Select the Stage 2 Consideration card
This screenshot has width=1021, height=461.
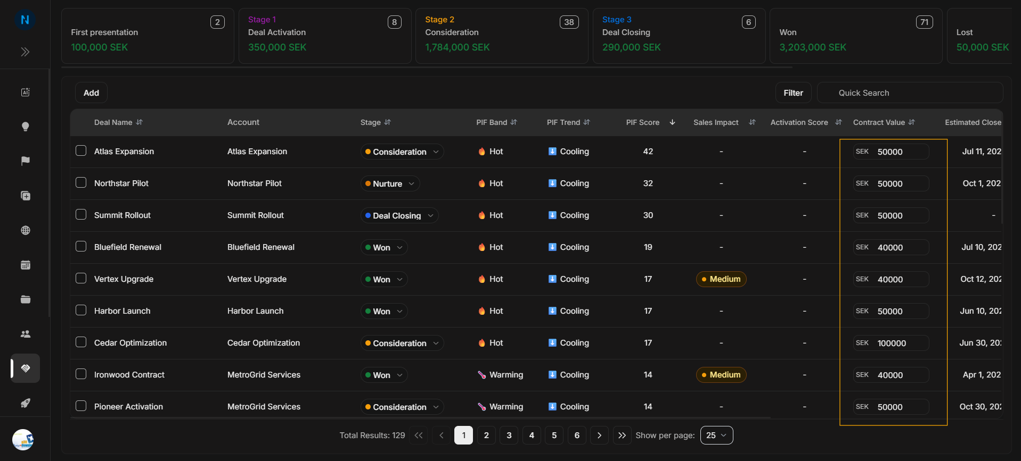tap(502, 36)
